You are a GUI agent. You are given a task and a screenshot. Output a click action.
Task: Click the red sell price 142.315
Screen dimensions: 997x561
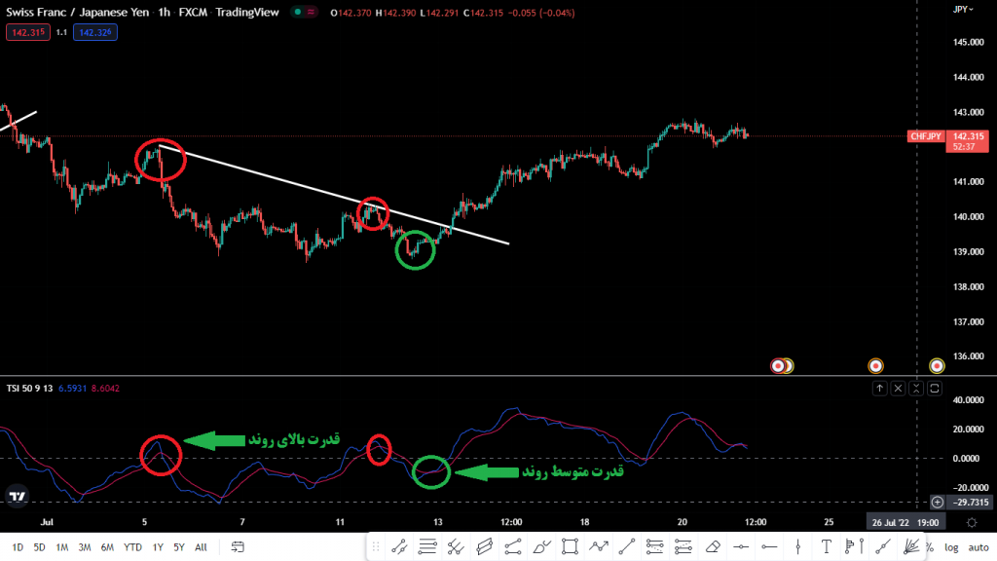28,32
